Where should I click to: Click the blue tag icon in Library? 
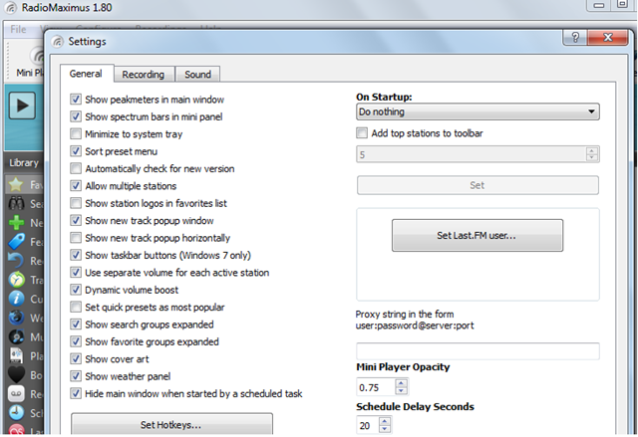(15, 242)
